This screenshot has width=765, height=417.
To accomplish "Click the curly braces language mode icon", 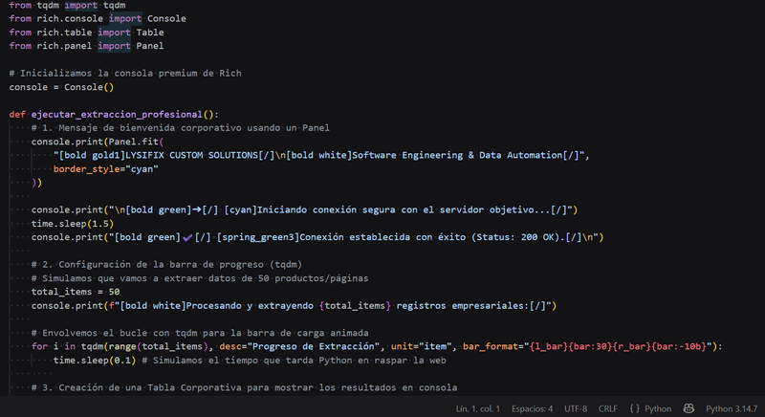I will [634, 408].
